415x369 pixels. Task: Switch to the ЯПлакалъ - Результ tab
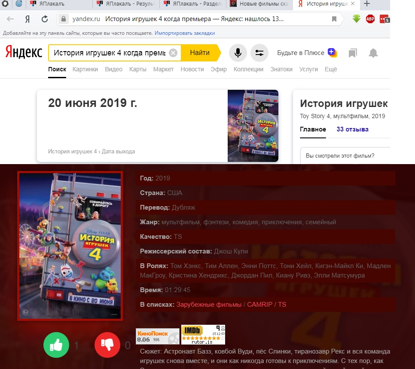click(126, 4)
